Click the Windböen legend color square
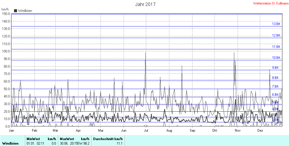This screenshot has height=146, width=289. [16, 11]
